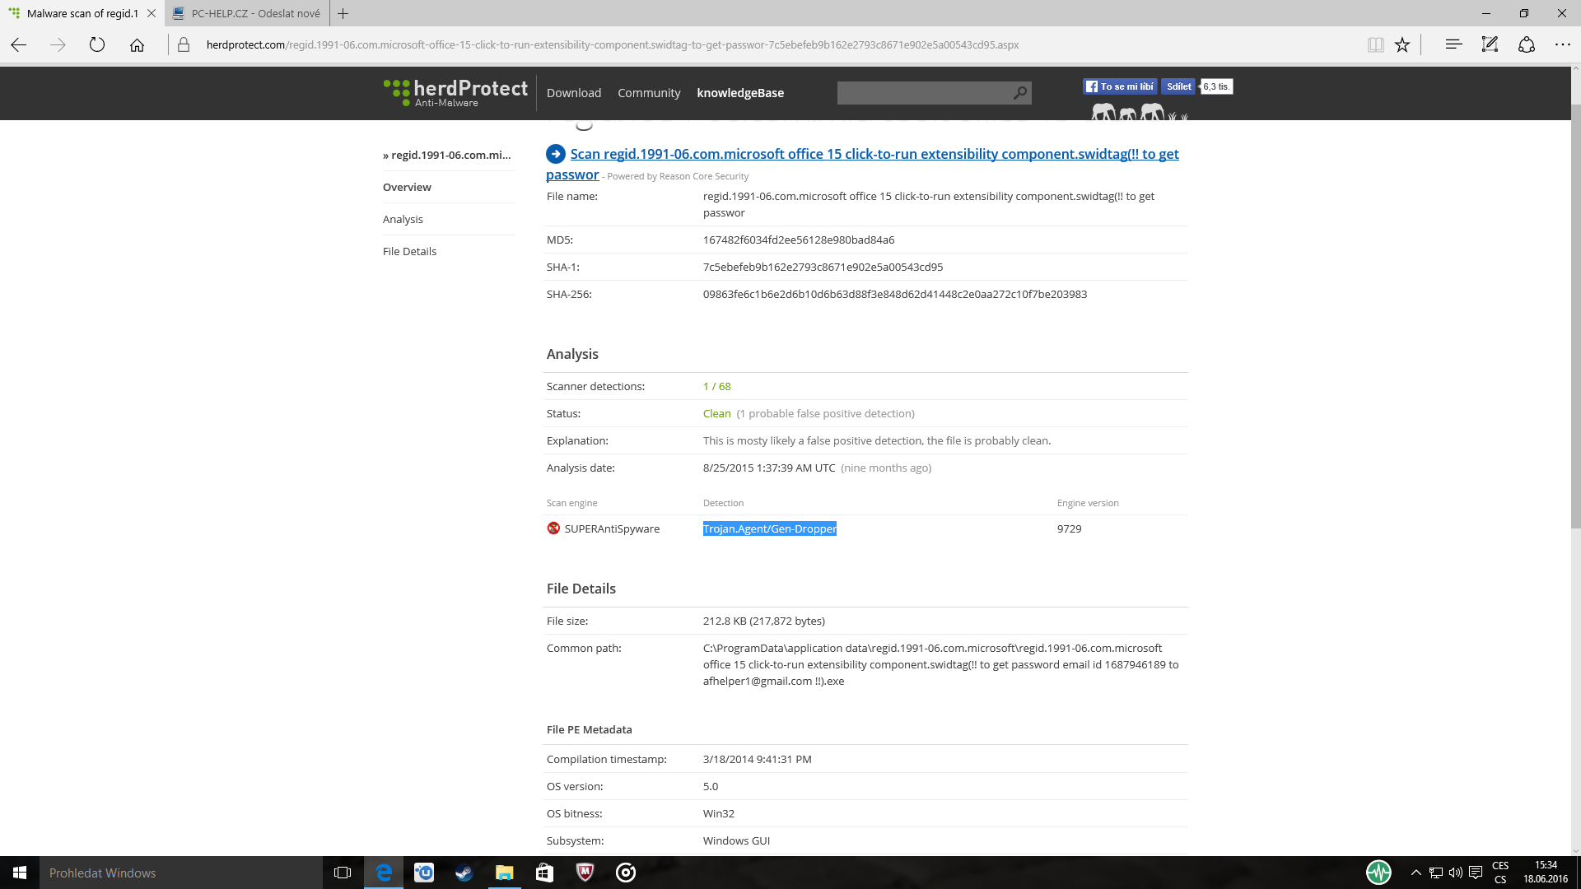Add page to favorites star icon

[1402, 44]
